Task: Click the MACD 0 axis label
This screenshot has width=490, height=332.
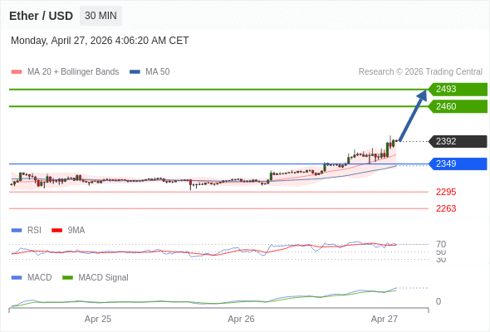Action: click(439, 301)
